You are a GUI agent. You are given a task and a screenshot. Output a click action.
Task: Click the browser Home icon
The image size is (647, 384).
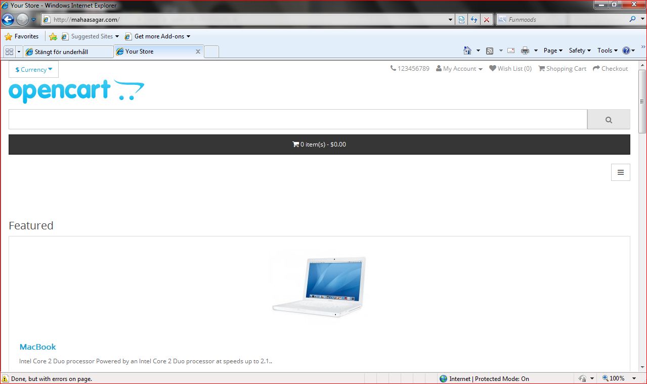coord(467,51)
